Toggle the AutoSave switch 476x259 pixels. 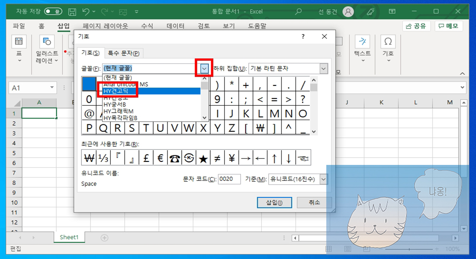point(53,12)
